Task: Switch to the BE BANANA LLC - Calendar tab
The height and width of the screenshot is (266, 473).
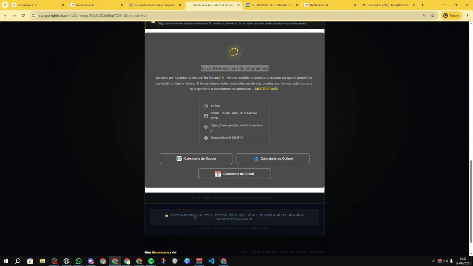Action: 272,5
